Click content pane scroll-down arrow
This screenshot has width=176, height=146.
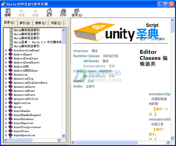[172, 138]
